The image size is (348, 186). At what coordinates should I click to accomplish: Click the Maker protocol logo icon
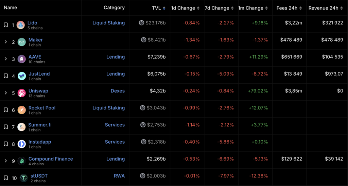click(x=22, y=42)
